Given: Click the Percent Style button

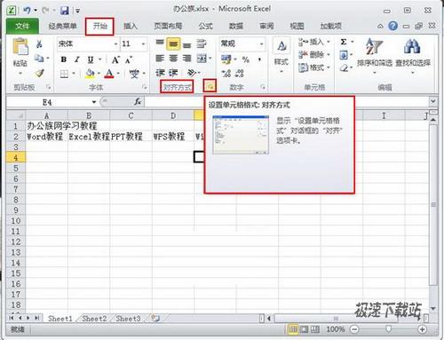Looking at the screenshot, I should coord(246,59).
